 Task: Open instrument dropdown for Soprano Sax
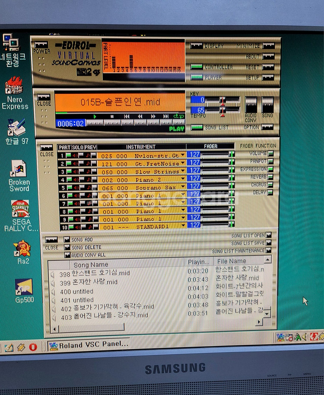183,186
